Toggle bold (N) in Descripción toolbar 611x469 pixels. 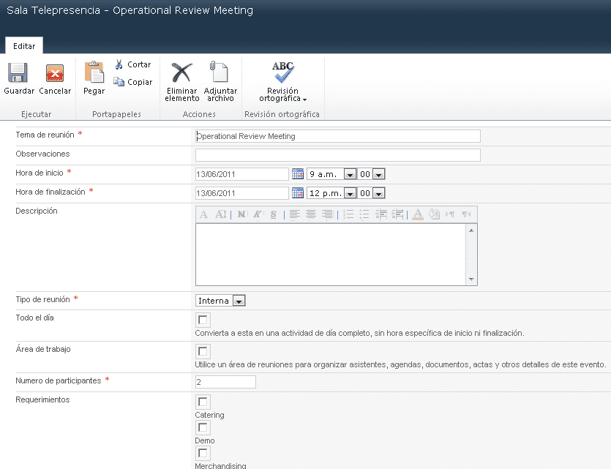pyautogui.click(x=241, y=214)
